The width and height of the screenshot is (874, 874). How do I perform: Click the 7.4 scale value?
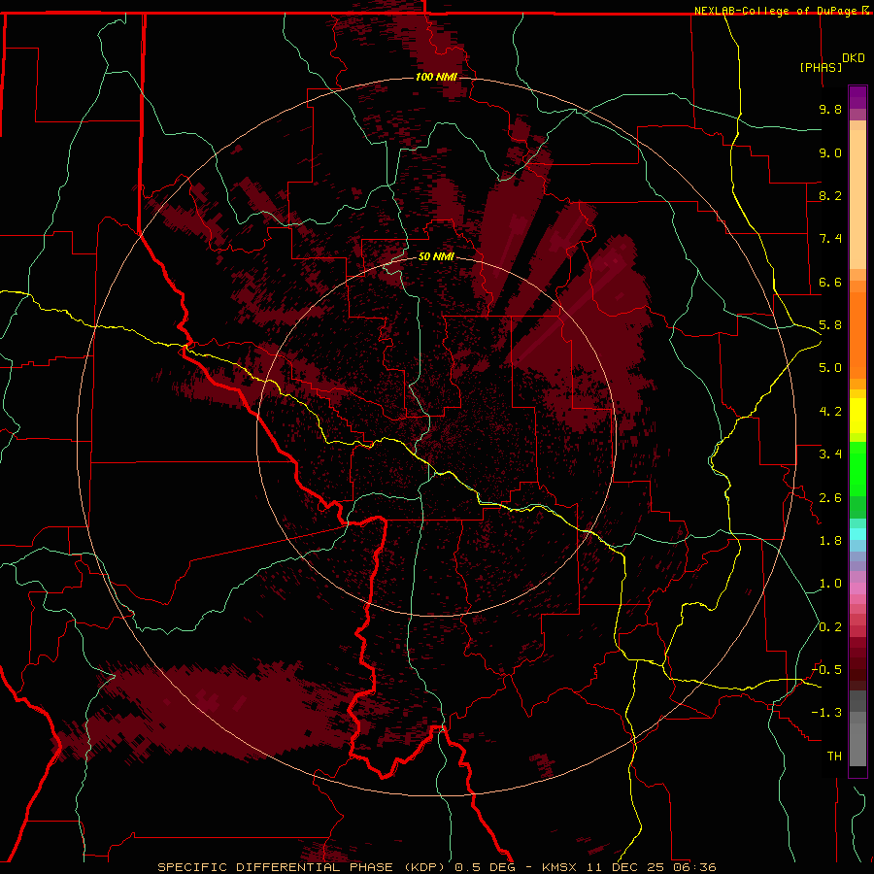(830, 239)
